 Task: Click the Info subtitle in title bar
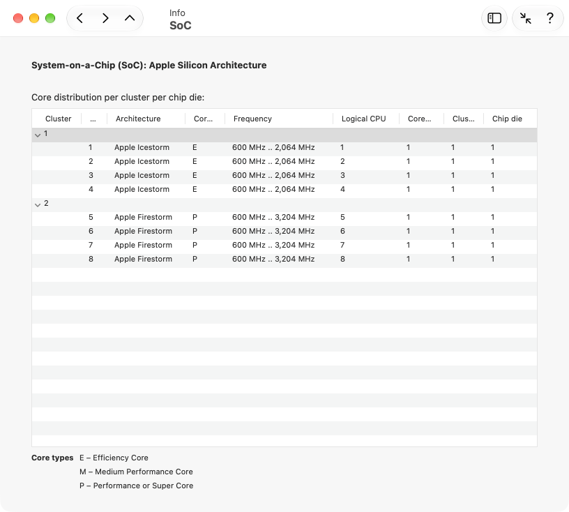point(177,13)
